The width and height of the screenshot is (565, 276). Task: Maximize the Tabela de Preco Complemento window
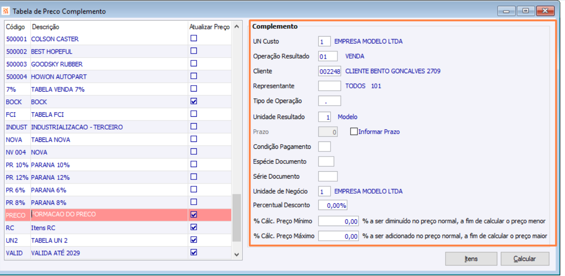(525, 11)
